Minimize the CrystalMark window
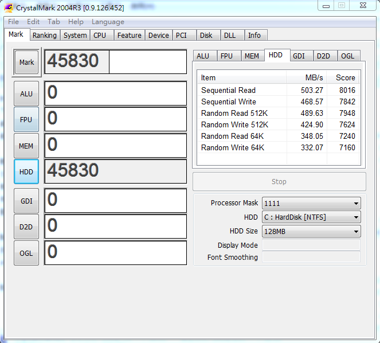380x343 pixels. (x=326, y=6)
